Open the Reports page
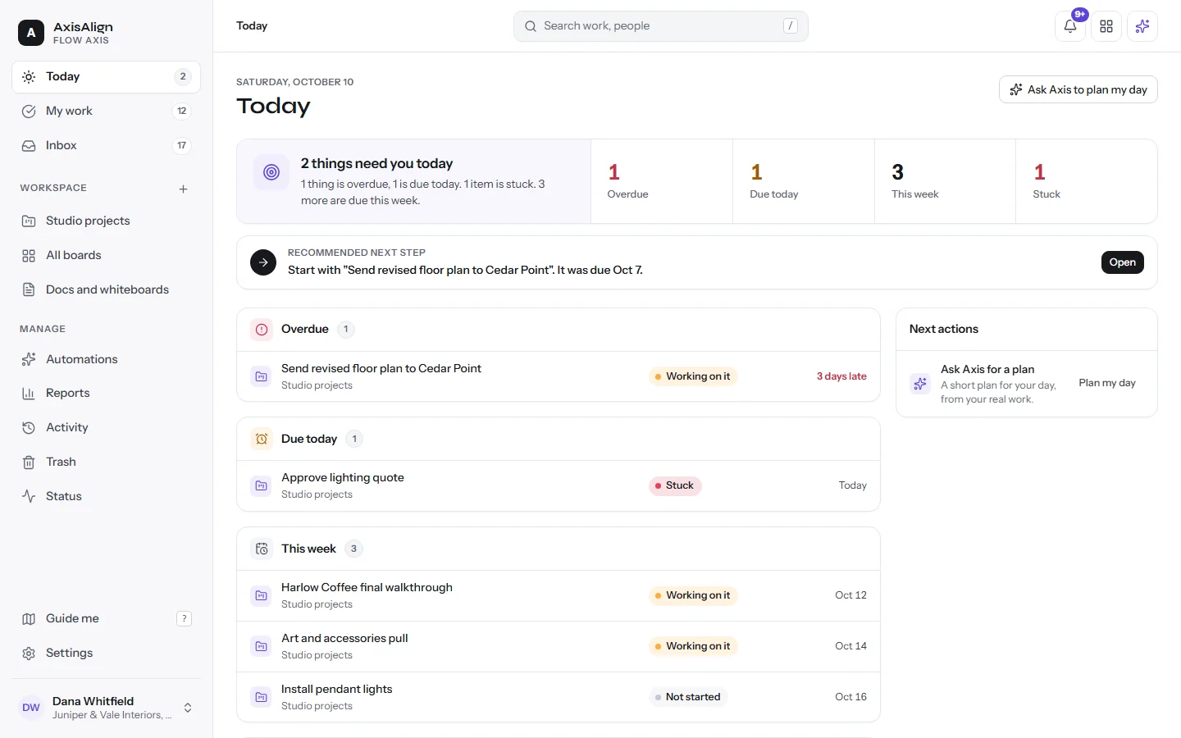This screenshot has height=738, width=1181. (106, 394)
